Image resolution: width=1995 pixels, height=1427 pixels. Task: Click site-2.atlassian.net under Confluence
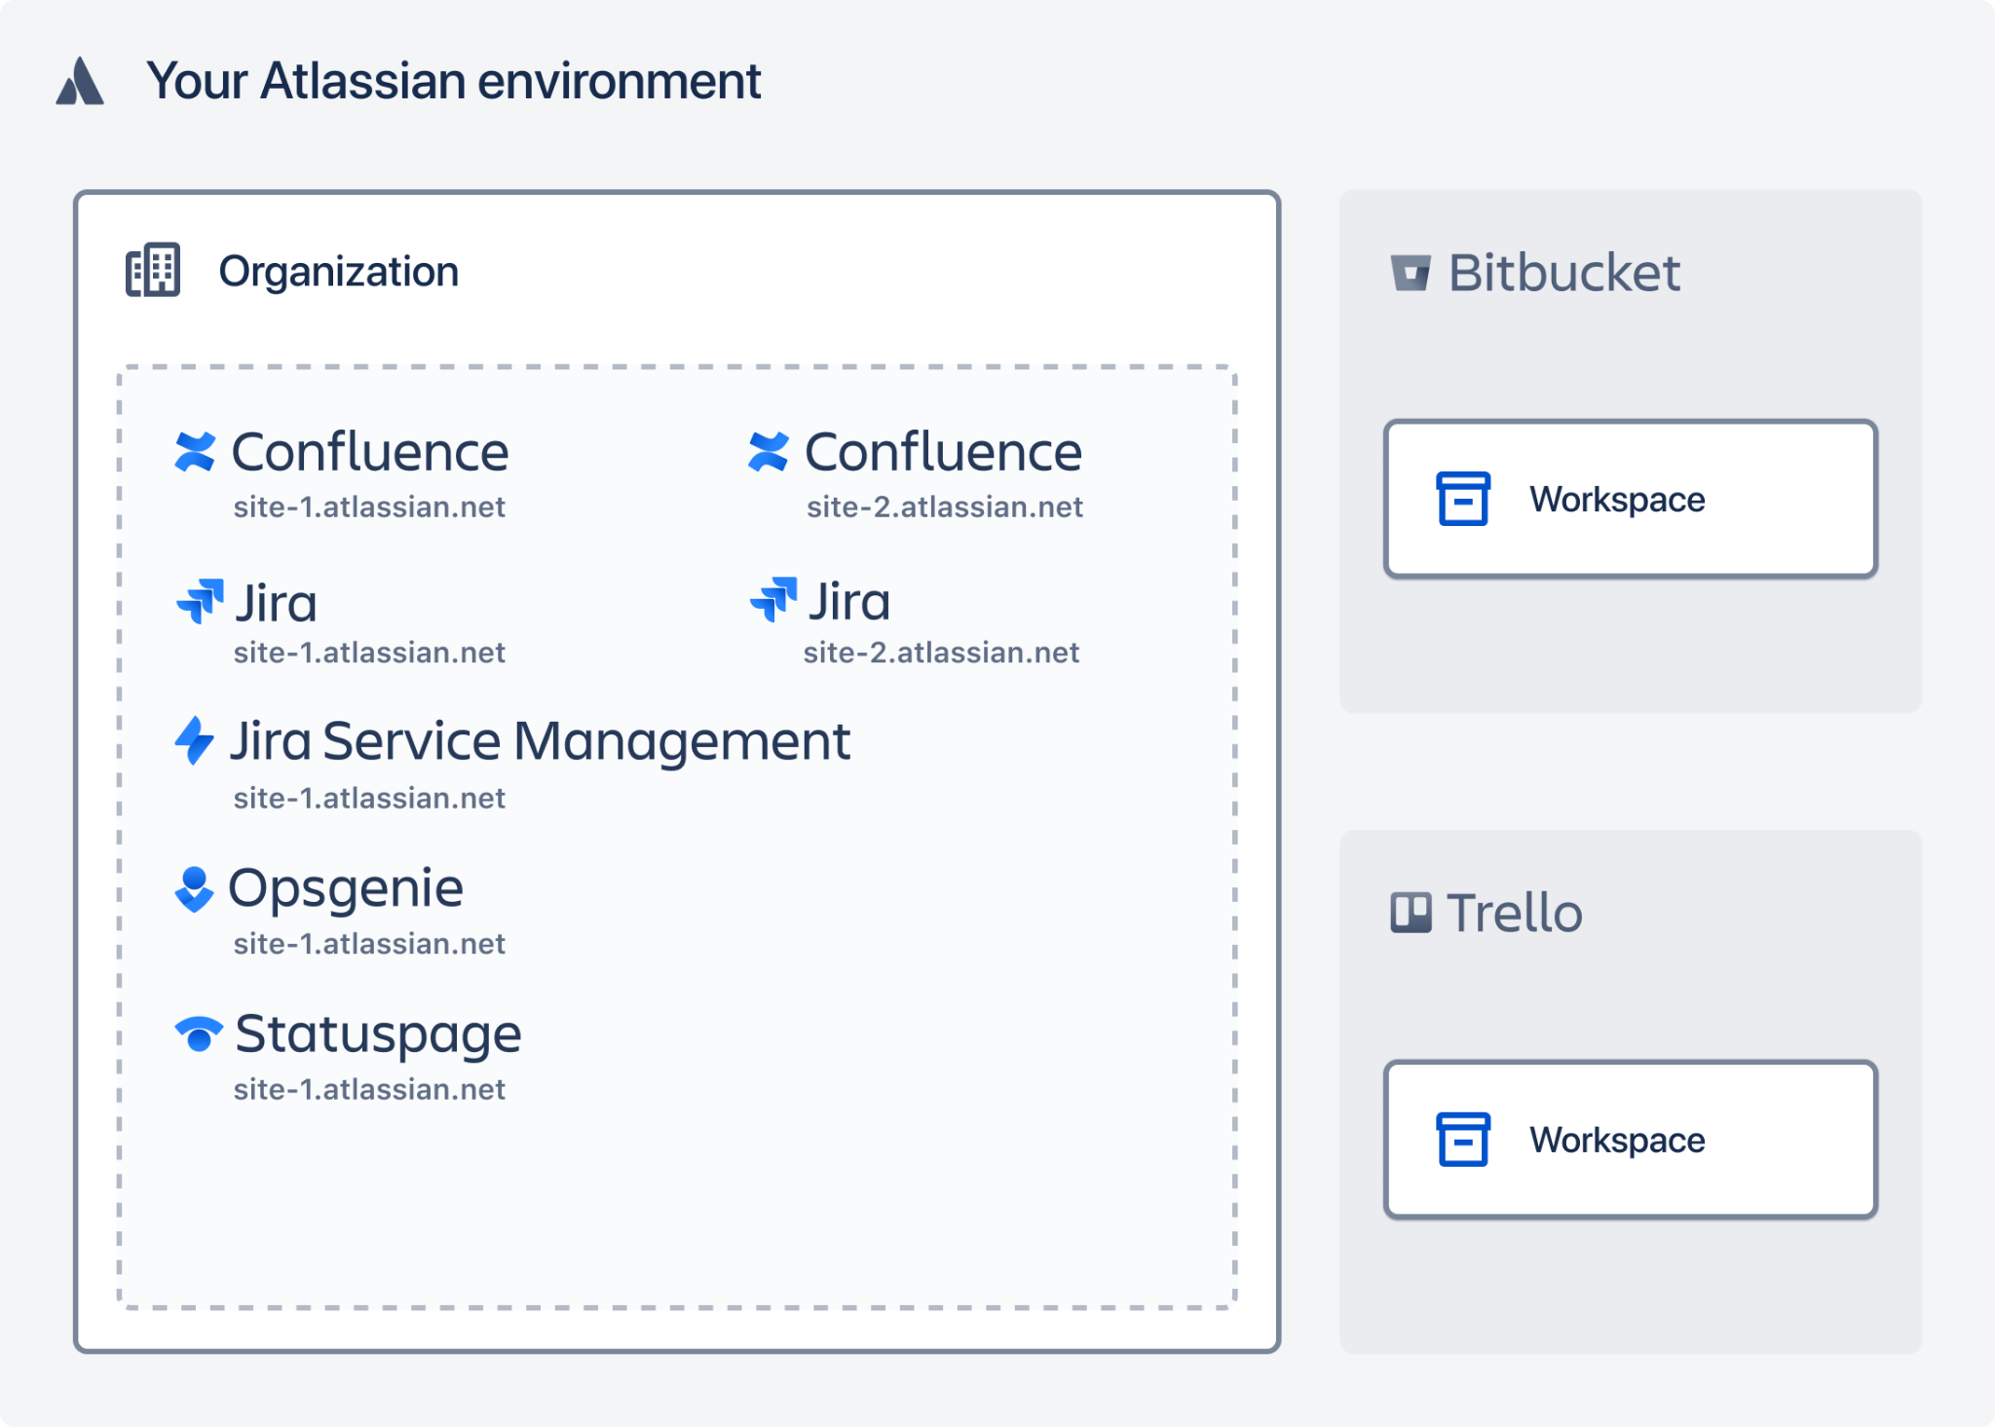point(945,507)
